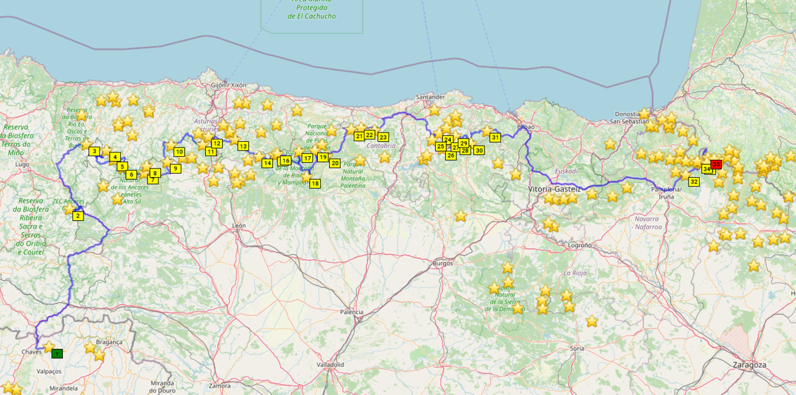Open waypoint marker 13
The height and width of the screenshot is (395, 796).
pyautogui.click(x=243, y=146)
